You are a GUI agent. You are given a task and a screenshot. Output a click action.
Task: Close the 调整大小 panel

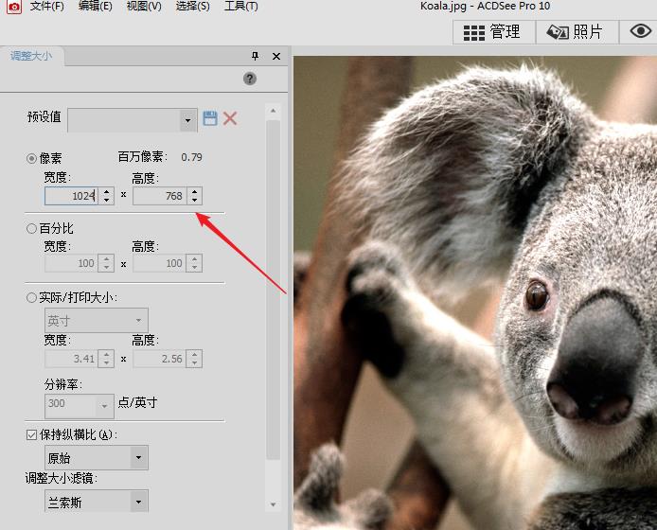coord(276,56)
